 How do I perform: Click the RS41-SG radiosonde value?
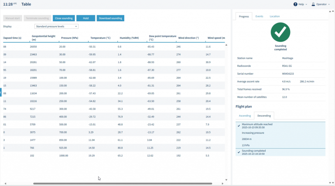click(x=287, y=66)
